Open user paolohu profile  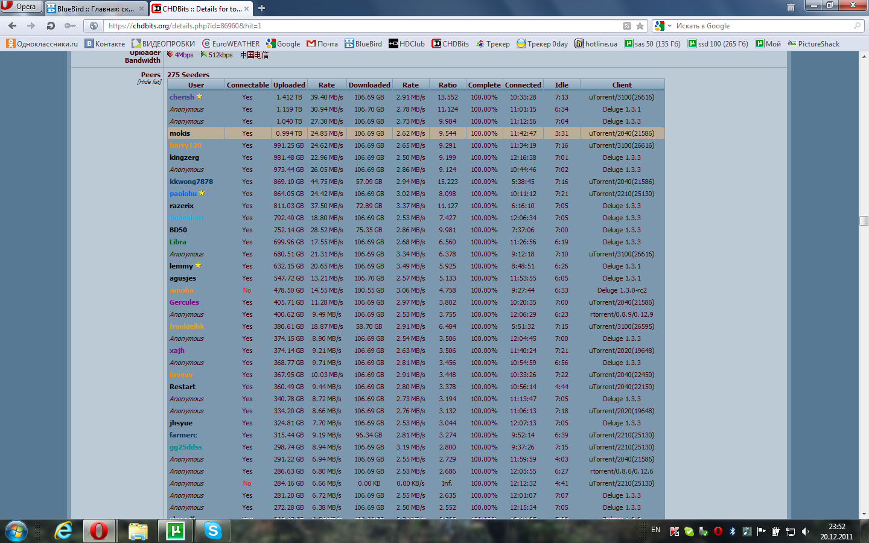coord(183,194)
